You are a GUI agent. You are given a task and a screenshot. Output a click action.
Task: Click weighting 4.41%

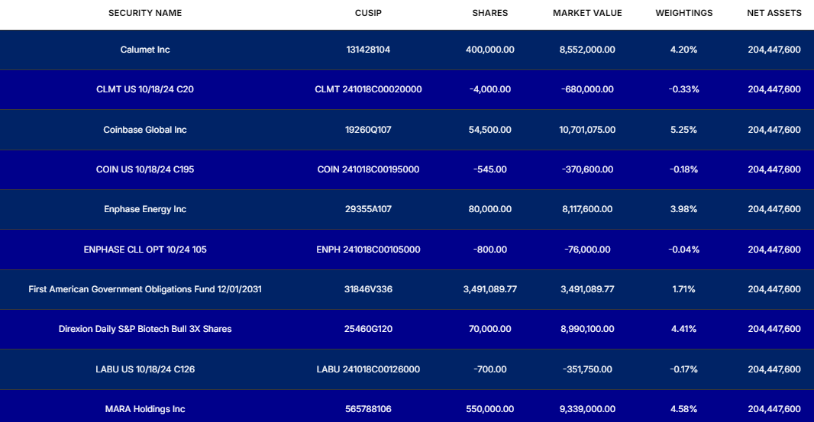click(683, 329)
